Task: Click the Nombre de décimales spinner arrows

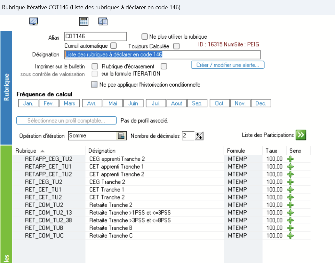Action: [199, 136]
